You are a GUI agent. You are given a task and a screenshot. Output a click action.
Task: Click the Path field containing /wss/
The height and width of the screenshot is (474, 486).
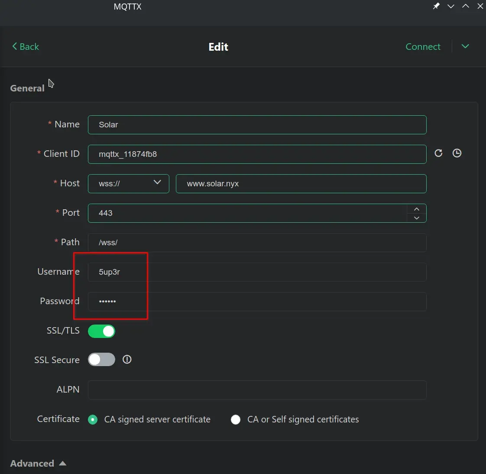tap(257, 243)
